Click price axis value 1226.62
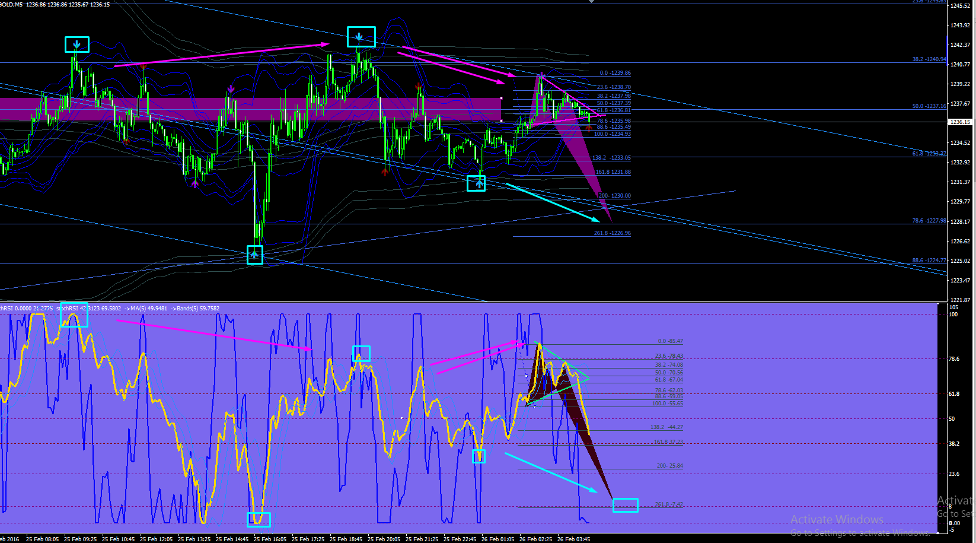 (x=960, y=242)
